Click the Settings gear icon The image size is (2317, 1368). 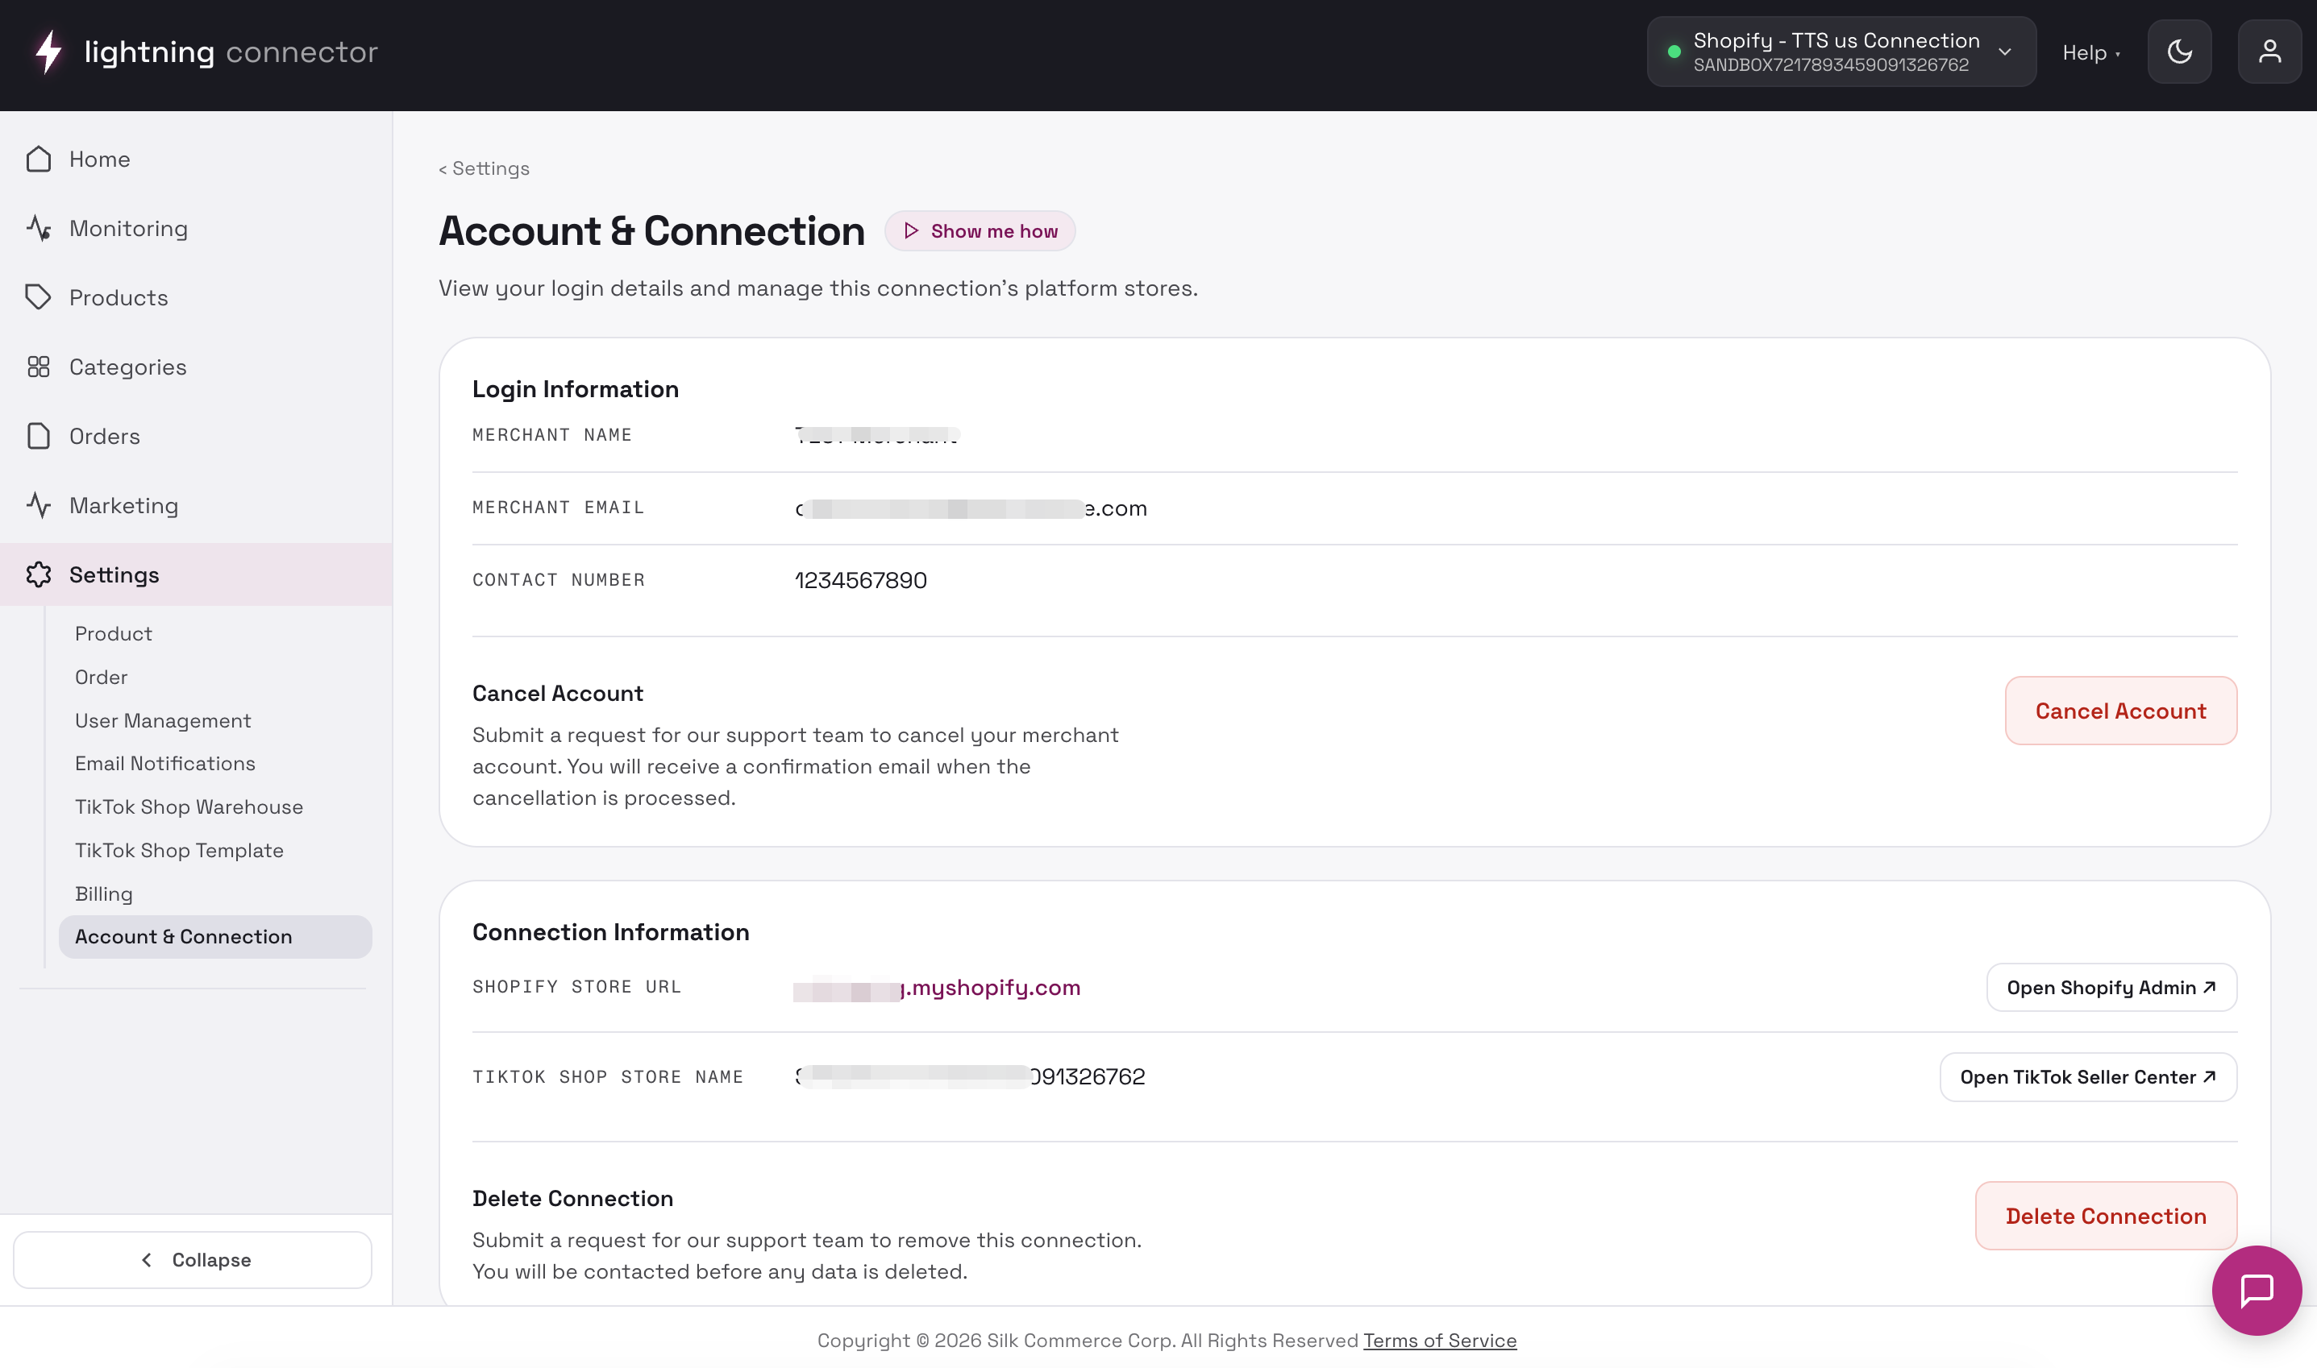point(39,574)
